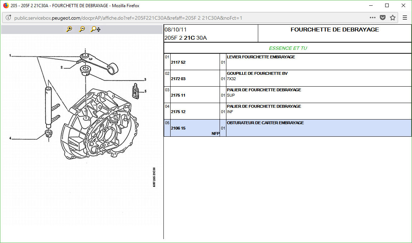The height and width of the screenshot is (243, 412).
Task: Click callout number 4 in diagram
Action: pyautogui.click(x=10, y=138)
